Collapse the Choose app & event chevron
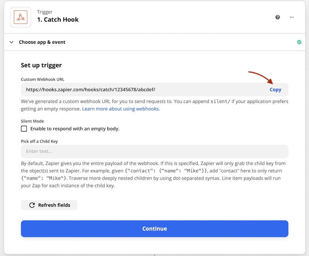309x256 pixels. (12, 42)
